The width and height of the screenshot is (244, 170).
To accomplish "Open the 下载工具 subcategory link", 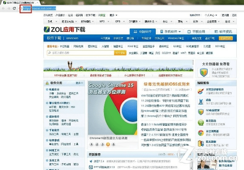I will coord(66,154).
